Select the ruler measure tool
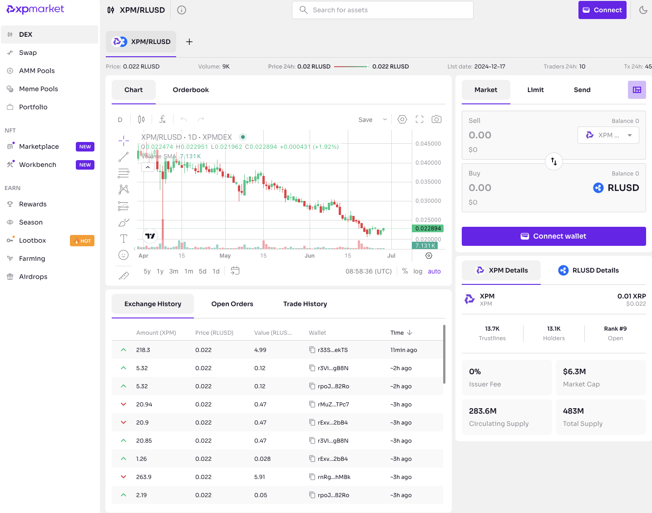The height and width of the screenshot is (513, 652). 123,275
